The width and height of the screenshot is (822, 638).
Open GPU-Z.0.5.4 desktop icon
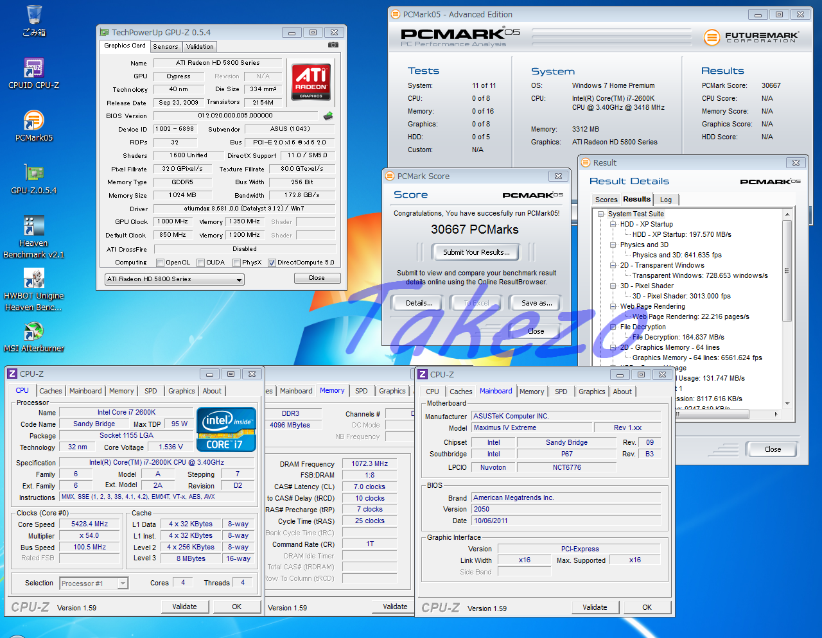[x=33, y=178]
